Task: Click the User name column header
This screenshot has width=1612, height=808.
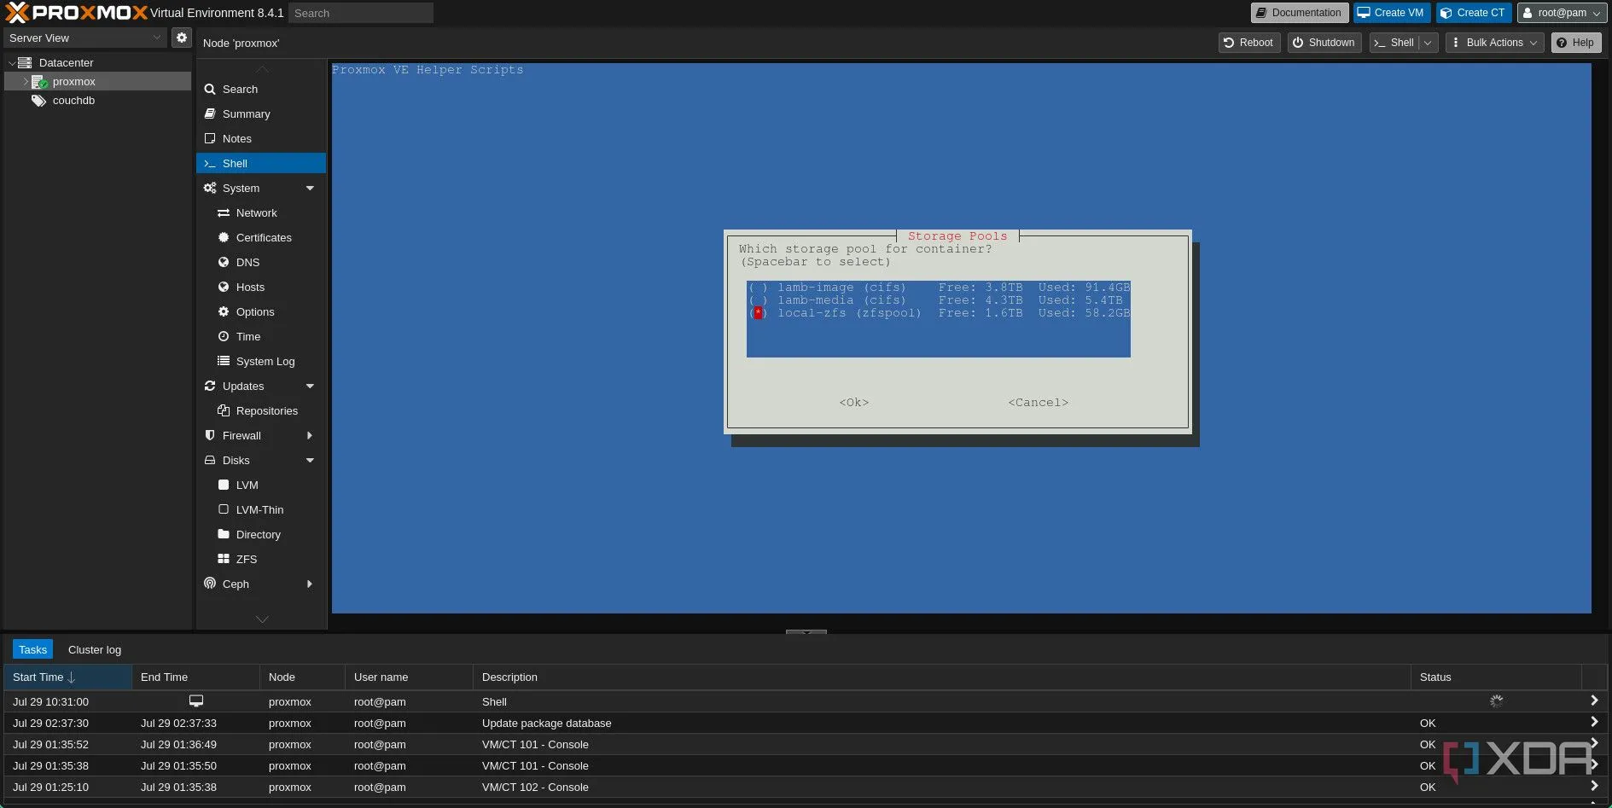Action: (409, 677)
